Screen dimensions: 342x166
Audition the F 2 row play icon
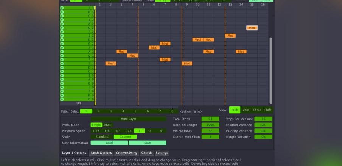point(62,32)
